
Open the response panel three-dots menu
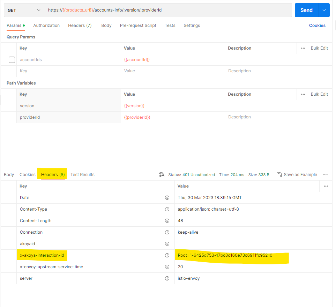click(x=325, y=175)
